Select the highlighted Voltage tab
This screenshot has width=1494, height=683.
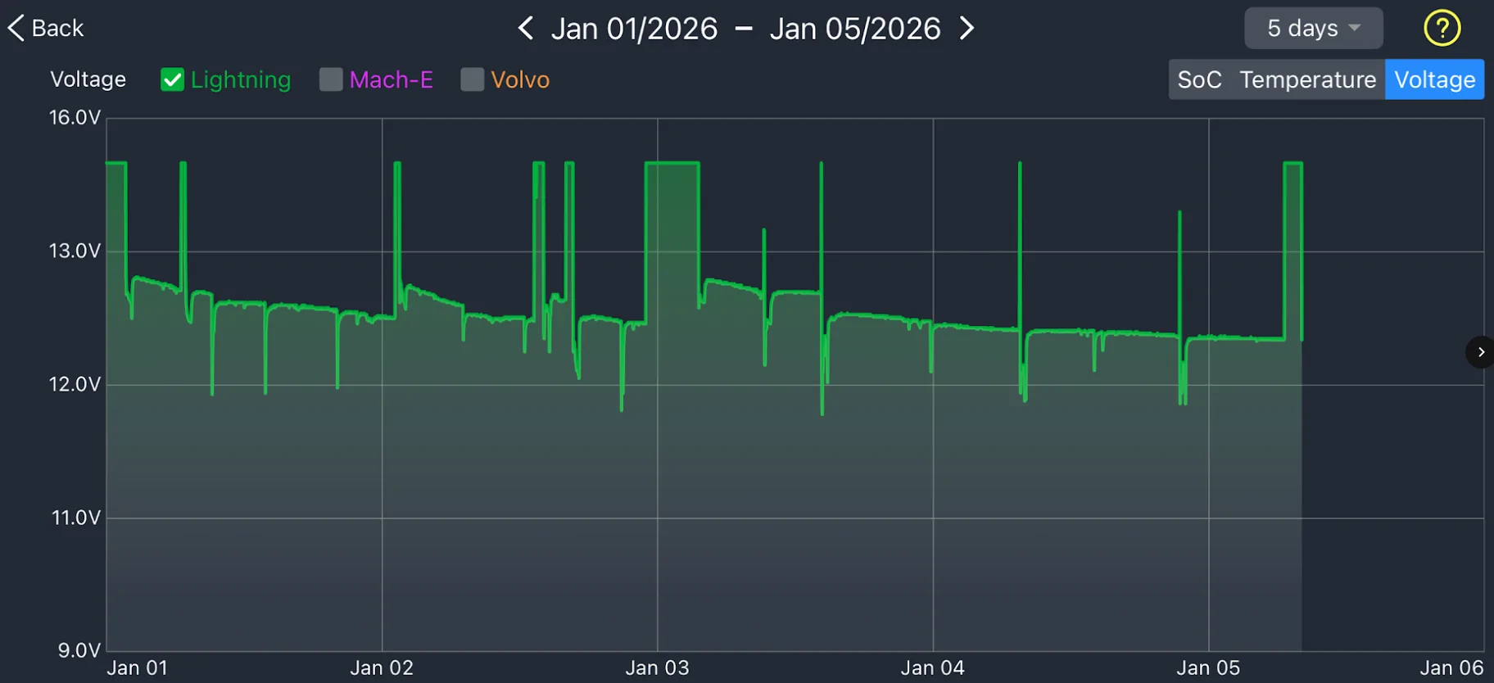tap(1434, 79)
